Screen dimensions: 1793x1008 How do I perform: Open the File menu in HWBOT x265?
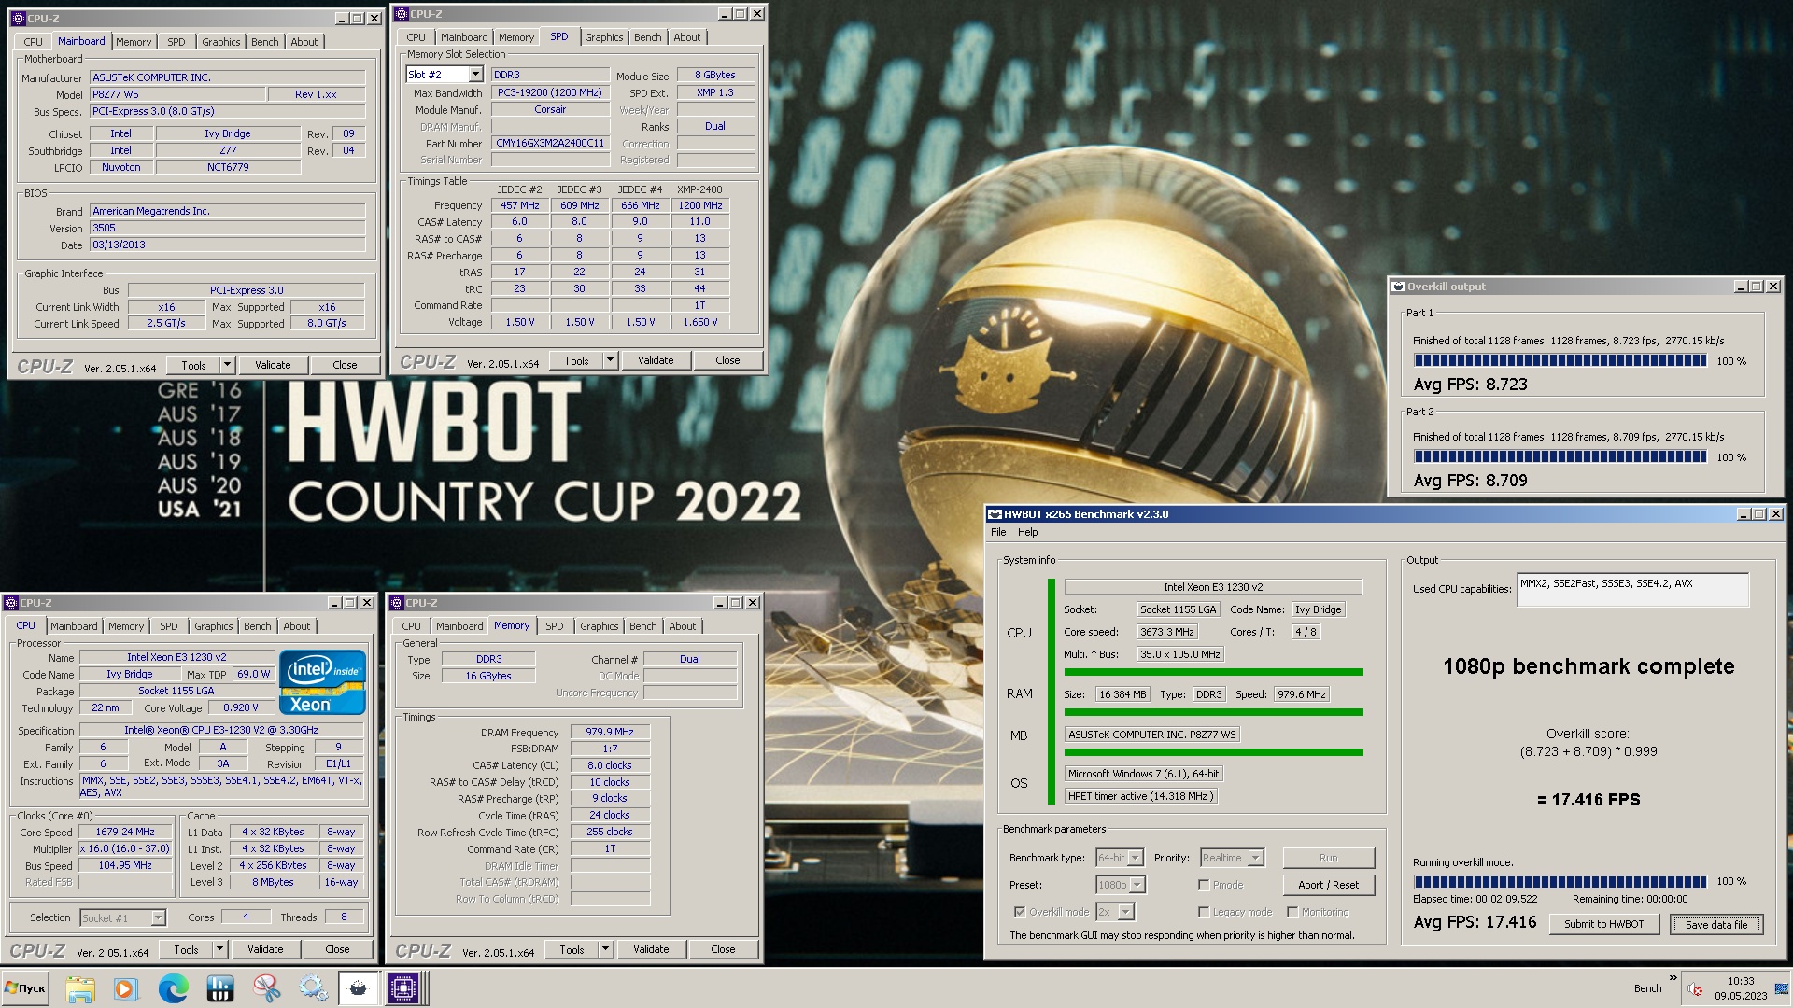(x=998, y=532)
